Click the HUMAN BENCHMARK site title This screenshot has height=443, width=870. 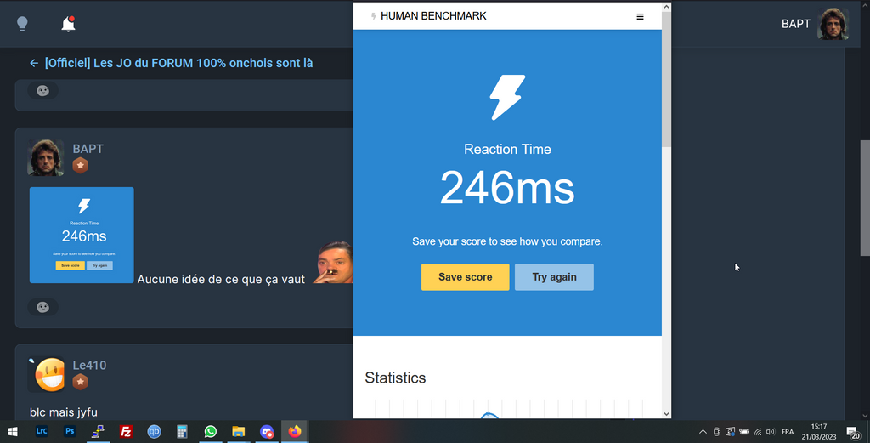(x=433, y=16)
